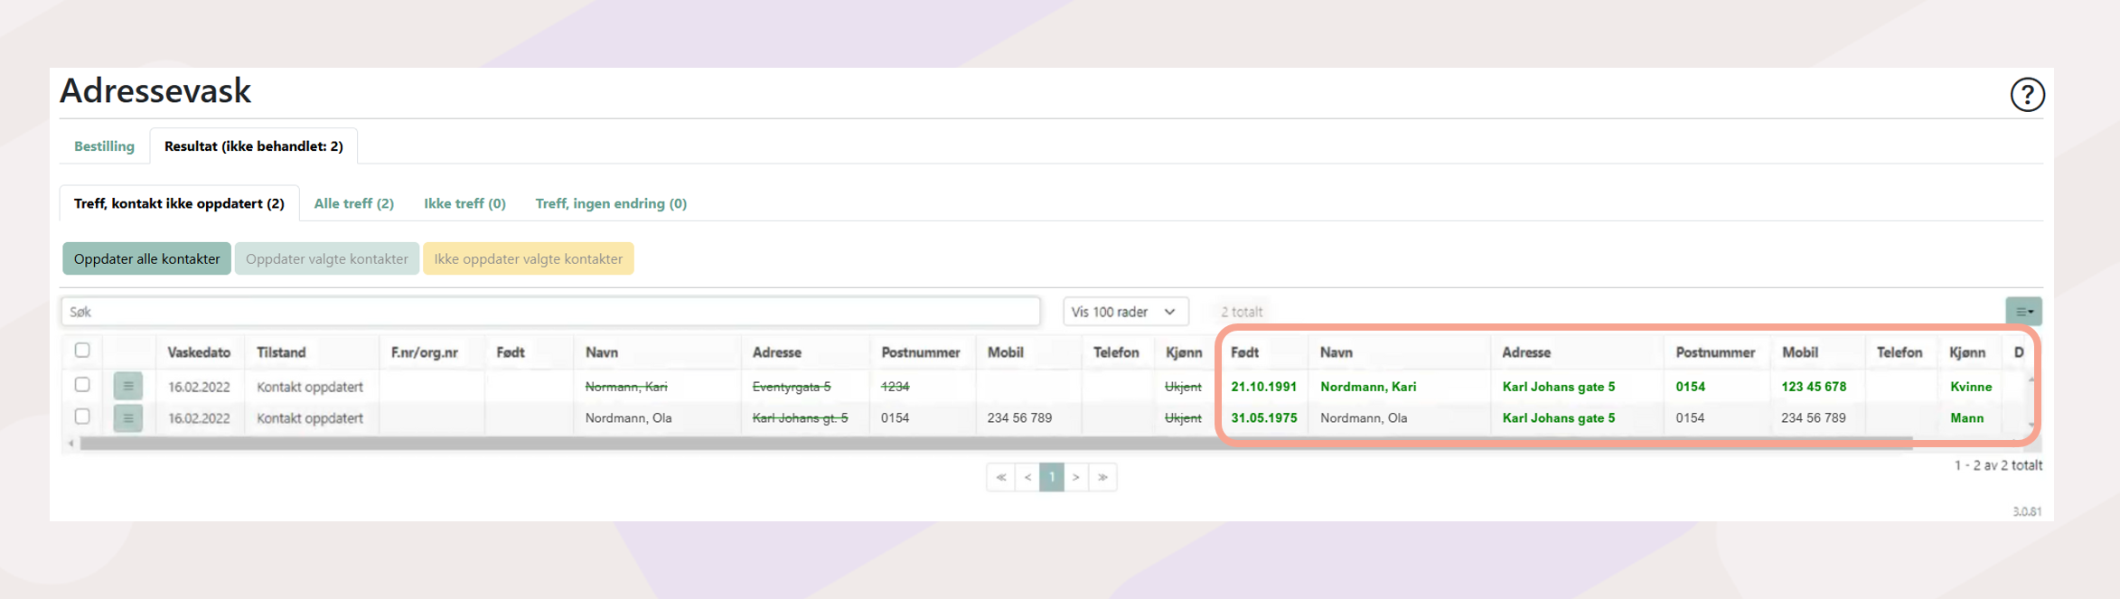Click Kontakt oppdatert in the Kari row
Screen dimensions: 2120x599
(x=310, y=387)
